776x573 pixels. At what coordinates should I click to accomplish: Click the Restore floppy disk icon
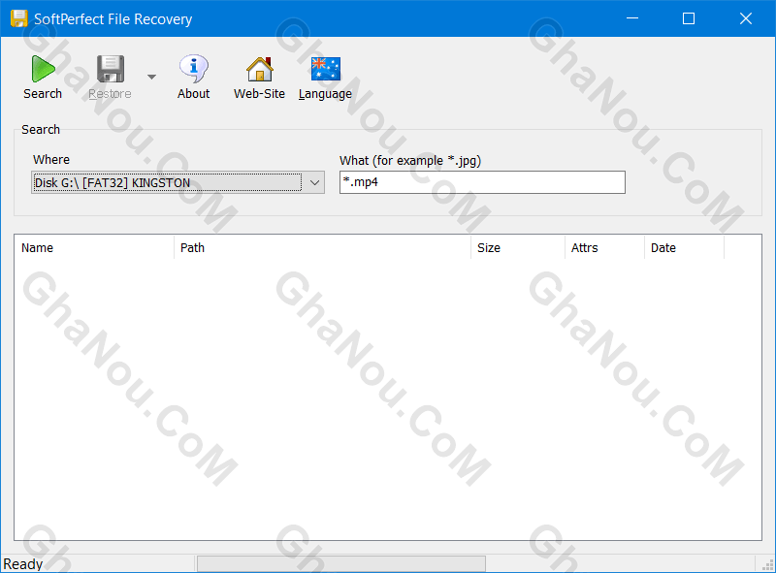[111, 68]
